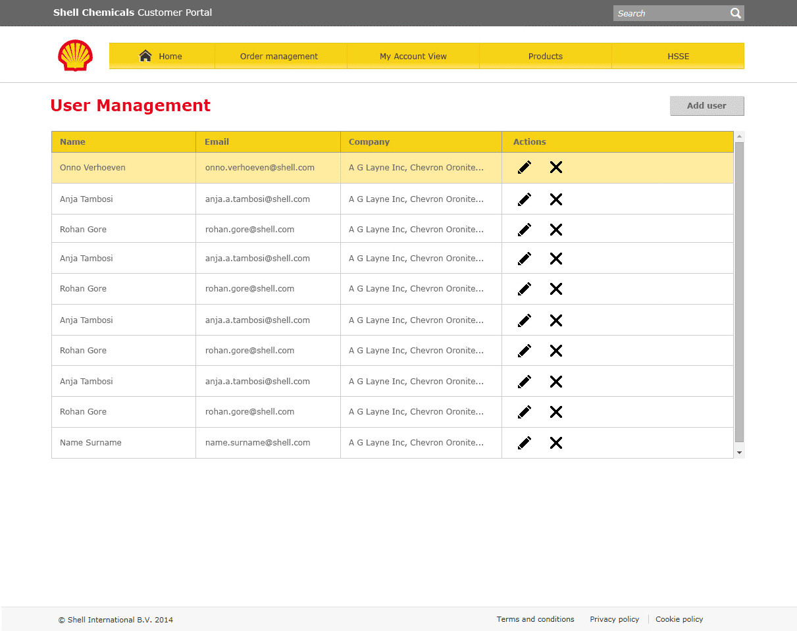797x631 pixels.
Task: Click the table scrollbar down arrow
Action: click(x=740, y=453)
